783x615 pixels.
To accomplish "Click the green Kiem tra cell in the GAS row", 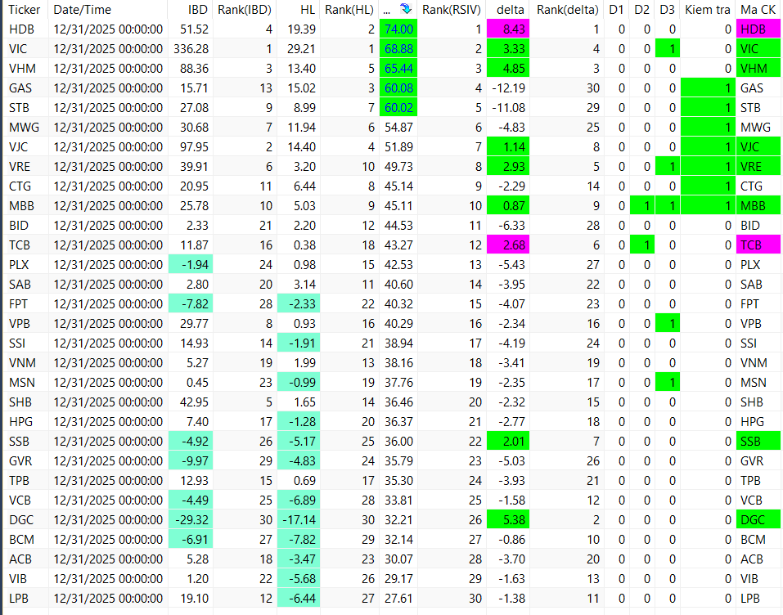I will click(x=708, y=88).
